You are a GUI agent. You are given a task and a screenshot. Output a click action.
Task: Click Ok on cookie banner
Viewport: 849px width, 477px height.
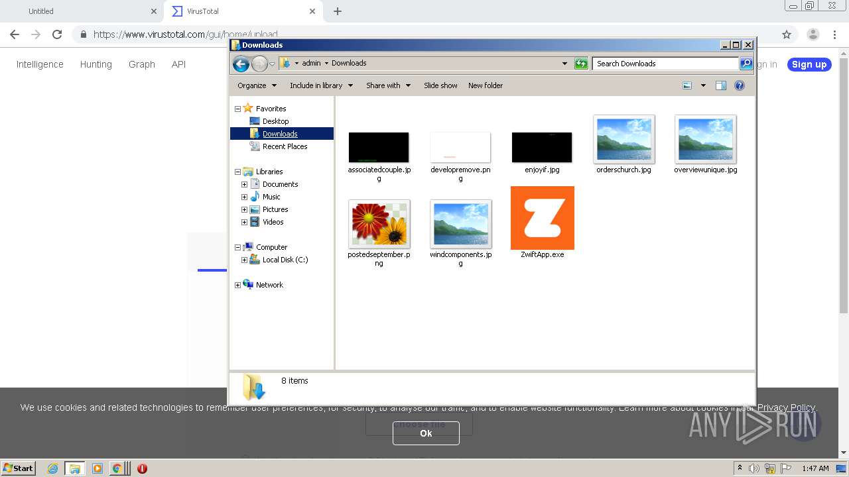tap(426, 433)
